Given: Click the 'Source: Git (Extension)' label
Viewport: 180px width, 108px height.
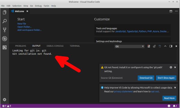Looking at the screenshot, I should tap(112, 78).
